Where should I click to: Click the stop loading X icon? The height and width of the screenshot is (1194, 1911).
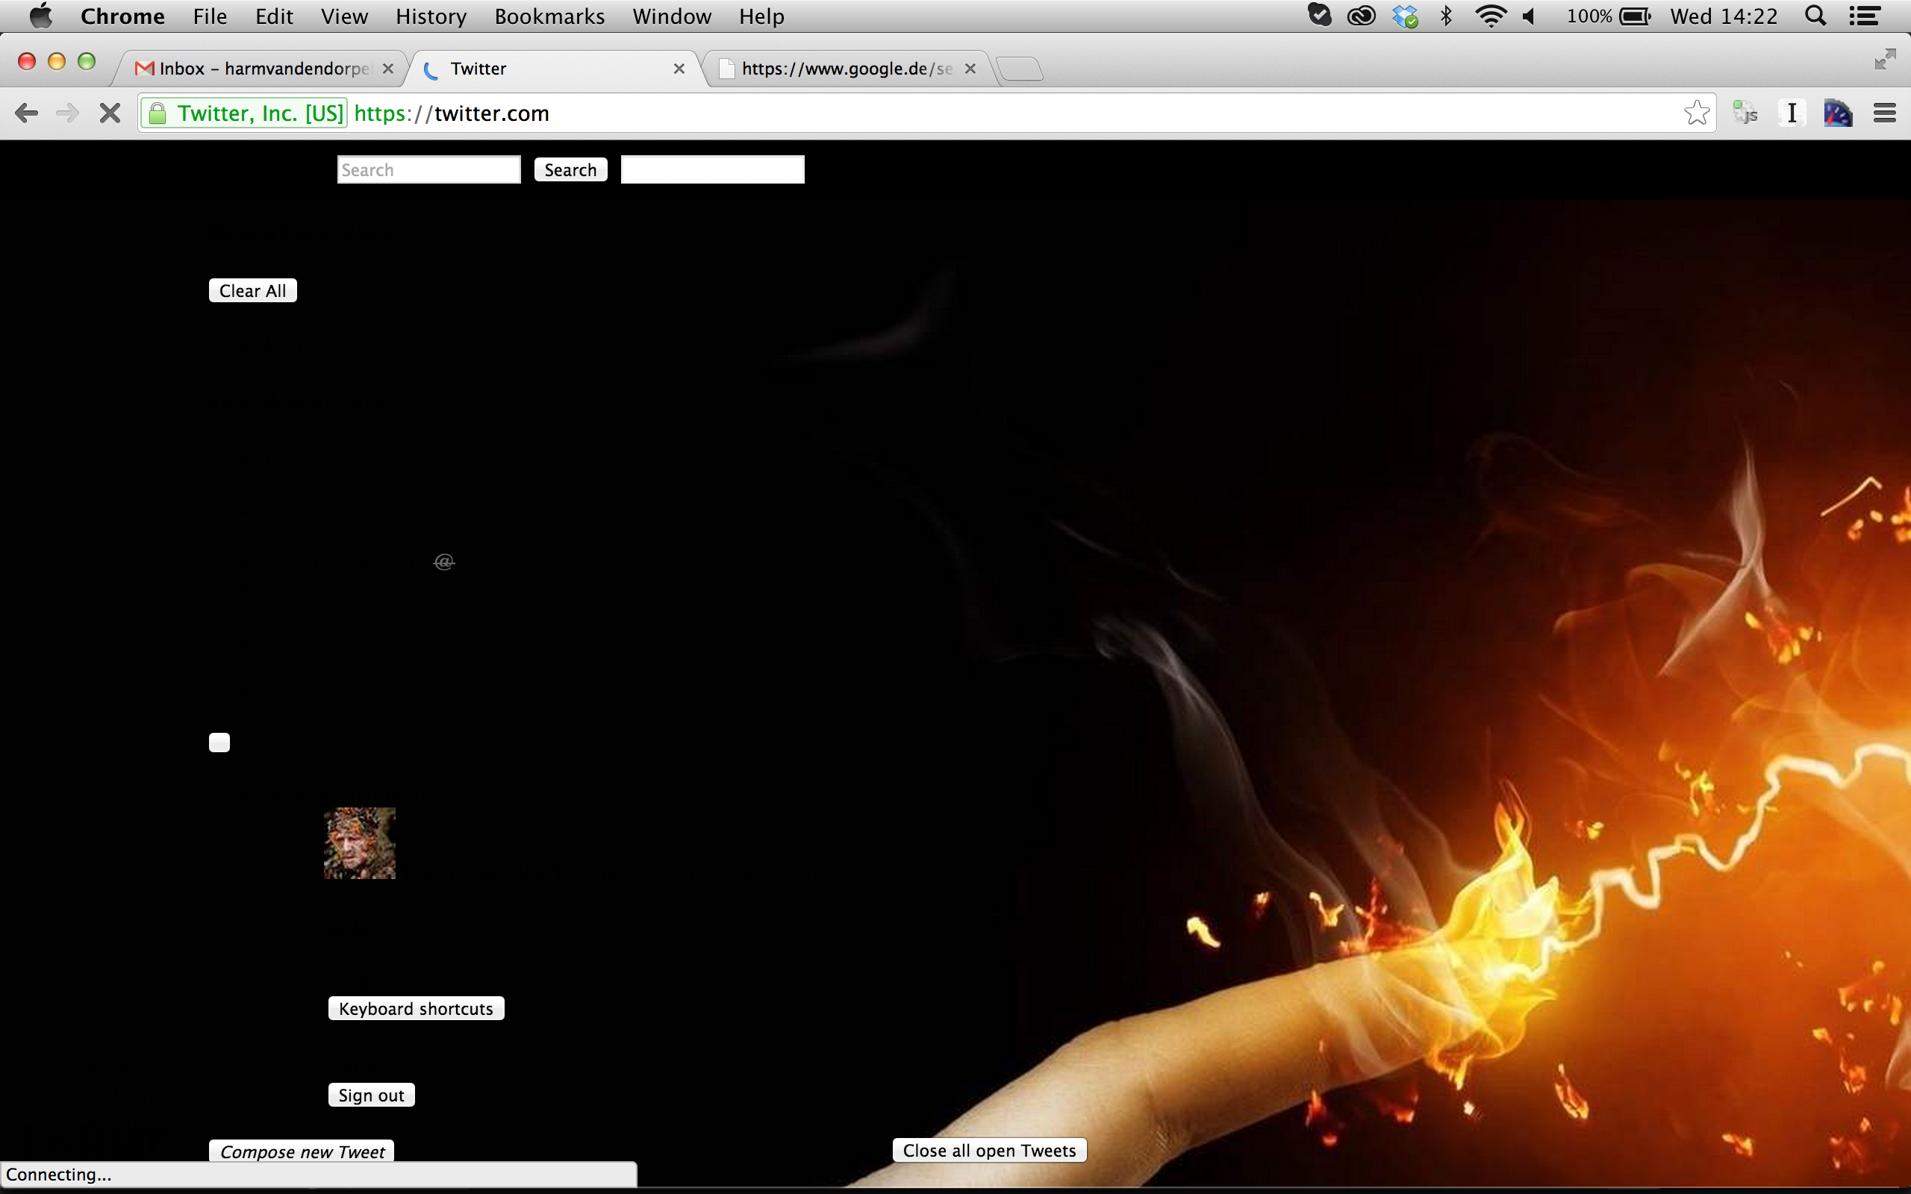point(110,113)
